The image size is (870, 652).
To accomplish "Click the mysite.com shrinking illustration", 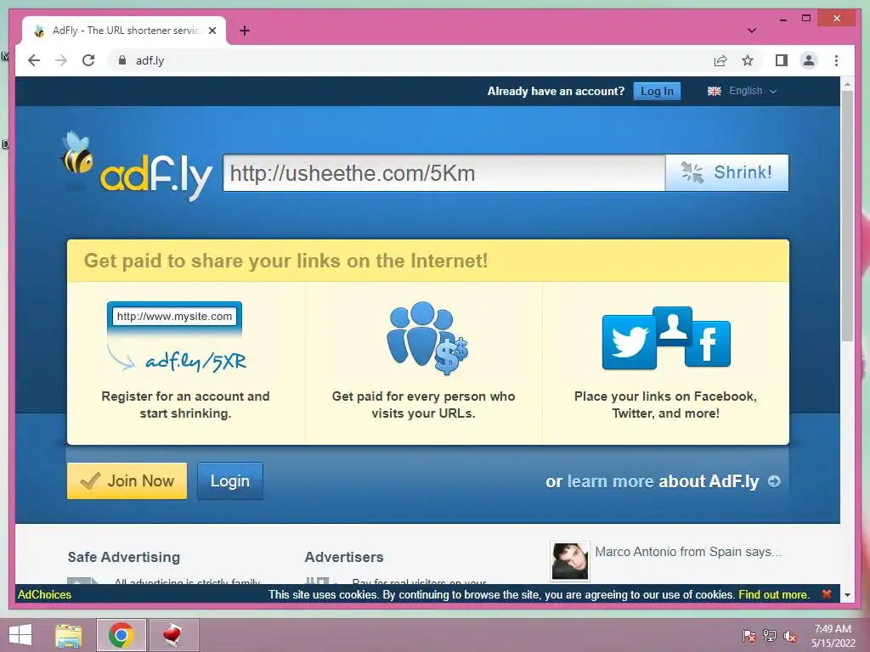I will (177, 337).
